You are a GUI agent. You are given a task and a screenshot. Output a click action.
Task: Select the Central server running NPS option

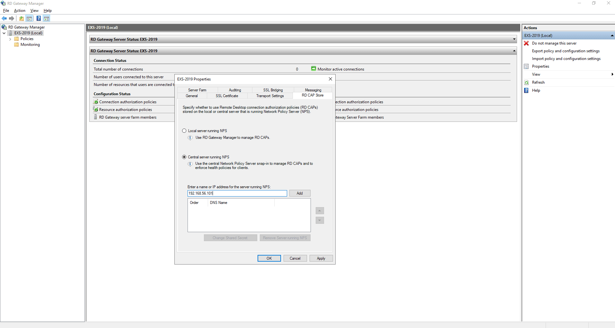tap(184, 157)
